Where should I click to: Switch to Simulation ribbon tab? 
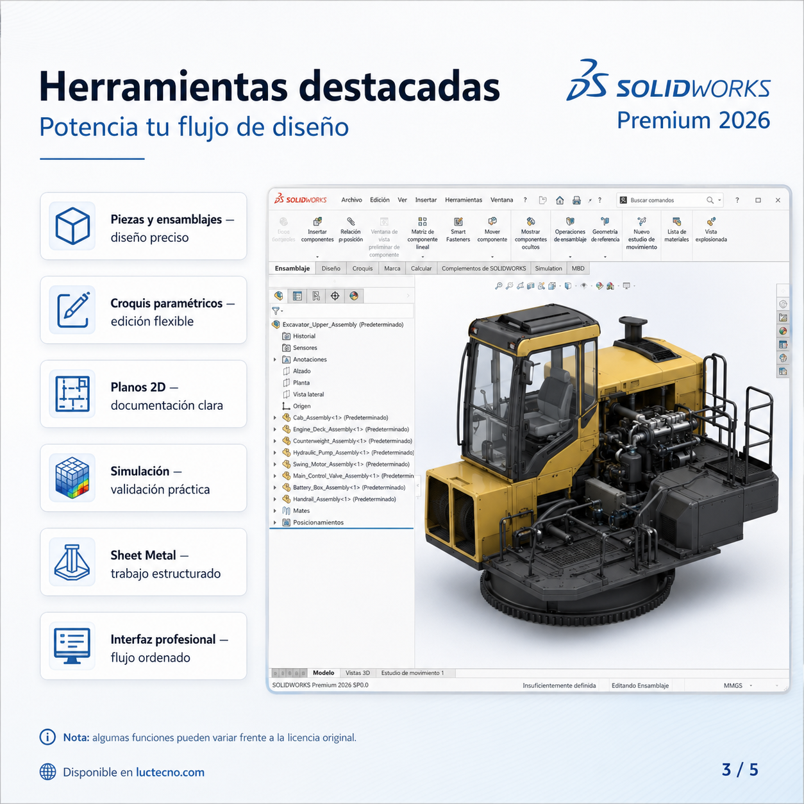(x=548, y=269)
